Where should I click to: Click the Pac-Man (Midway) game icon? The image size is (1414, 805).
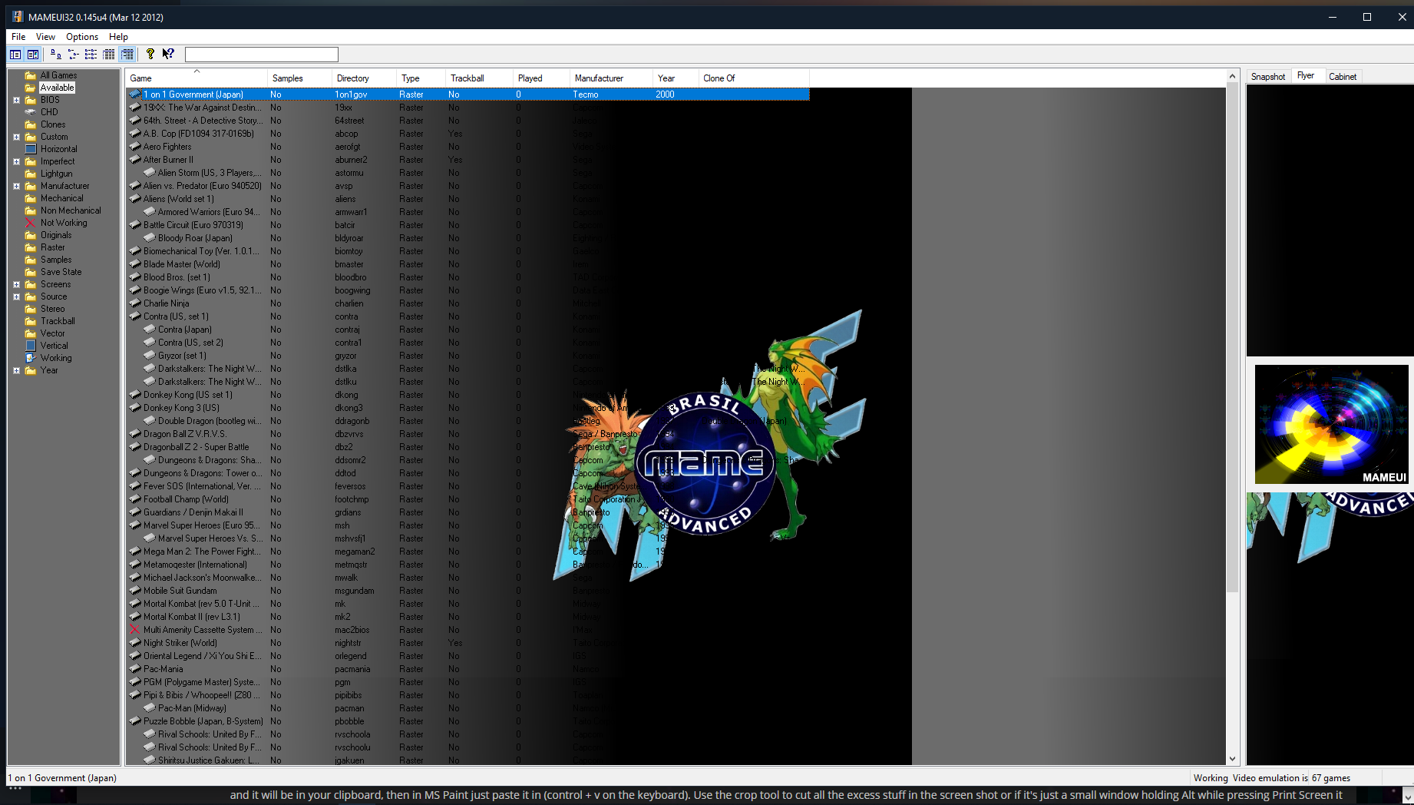pos(150,708)
